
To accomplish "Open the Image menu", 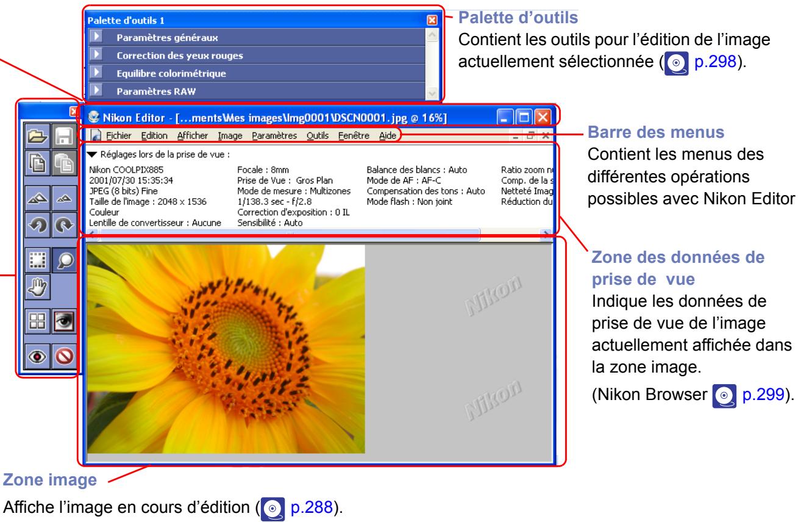I will click(x=230, y=135).
